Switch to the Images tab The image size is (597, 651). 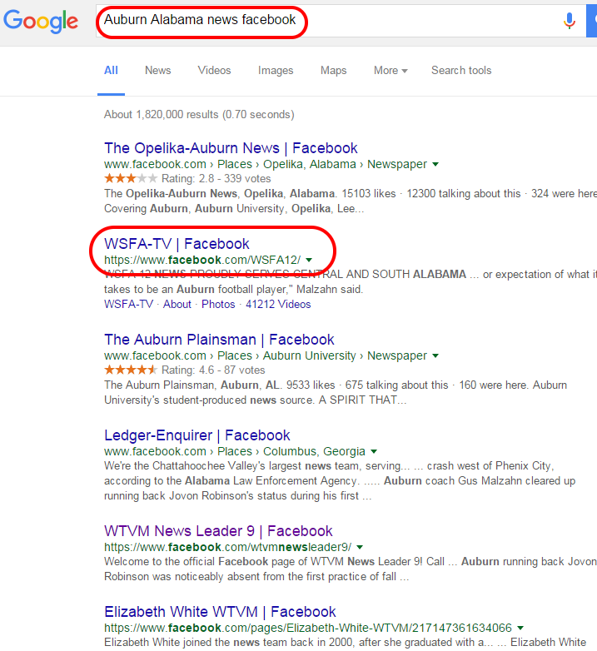[276, 71]
